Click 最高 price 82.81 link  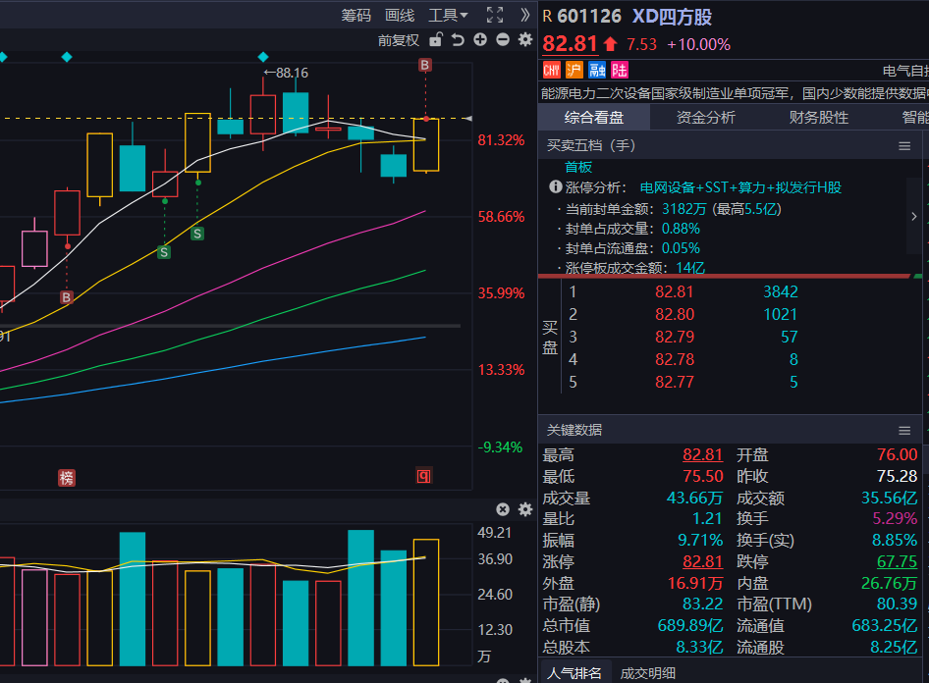[x=703, y=454]
